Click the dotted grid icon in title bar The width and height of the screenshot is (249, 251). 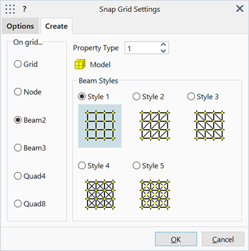[10, 9]
